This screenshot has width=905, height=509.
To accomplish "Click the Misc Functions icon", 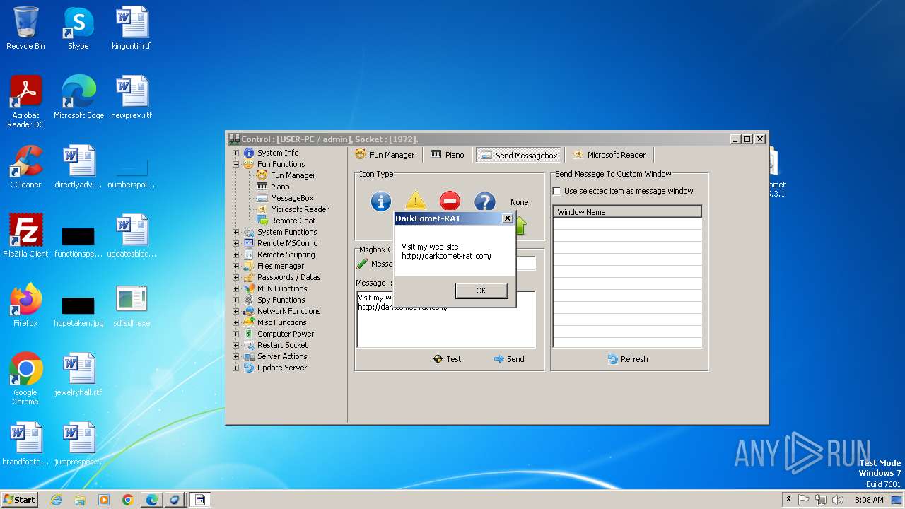I will (x=249, y=322).
